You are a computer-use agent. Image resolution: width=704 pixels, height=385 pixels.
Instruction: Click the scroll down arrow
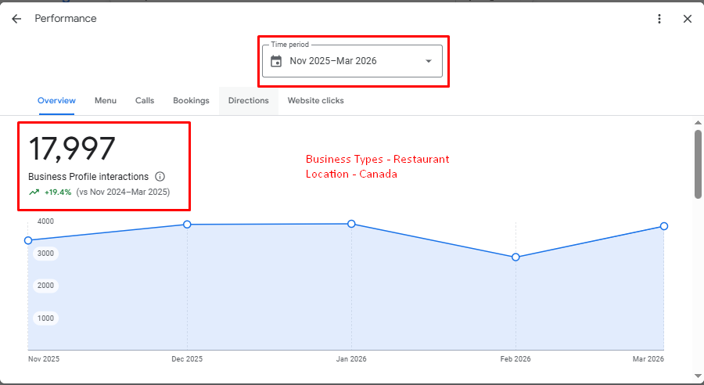click(x=698, y=378)
